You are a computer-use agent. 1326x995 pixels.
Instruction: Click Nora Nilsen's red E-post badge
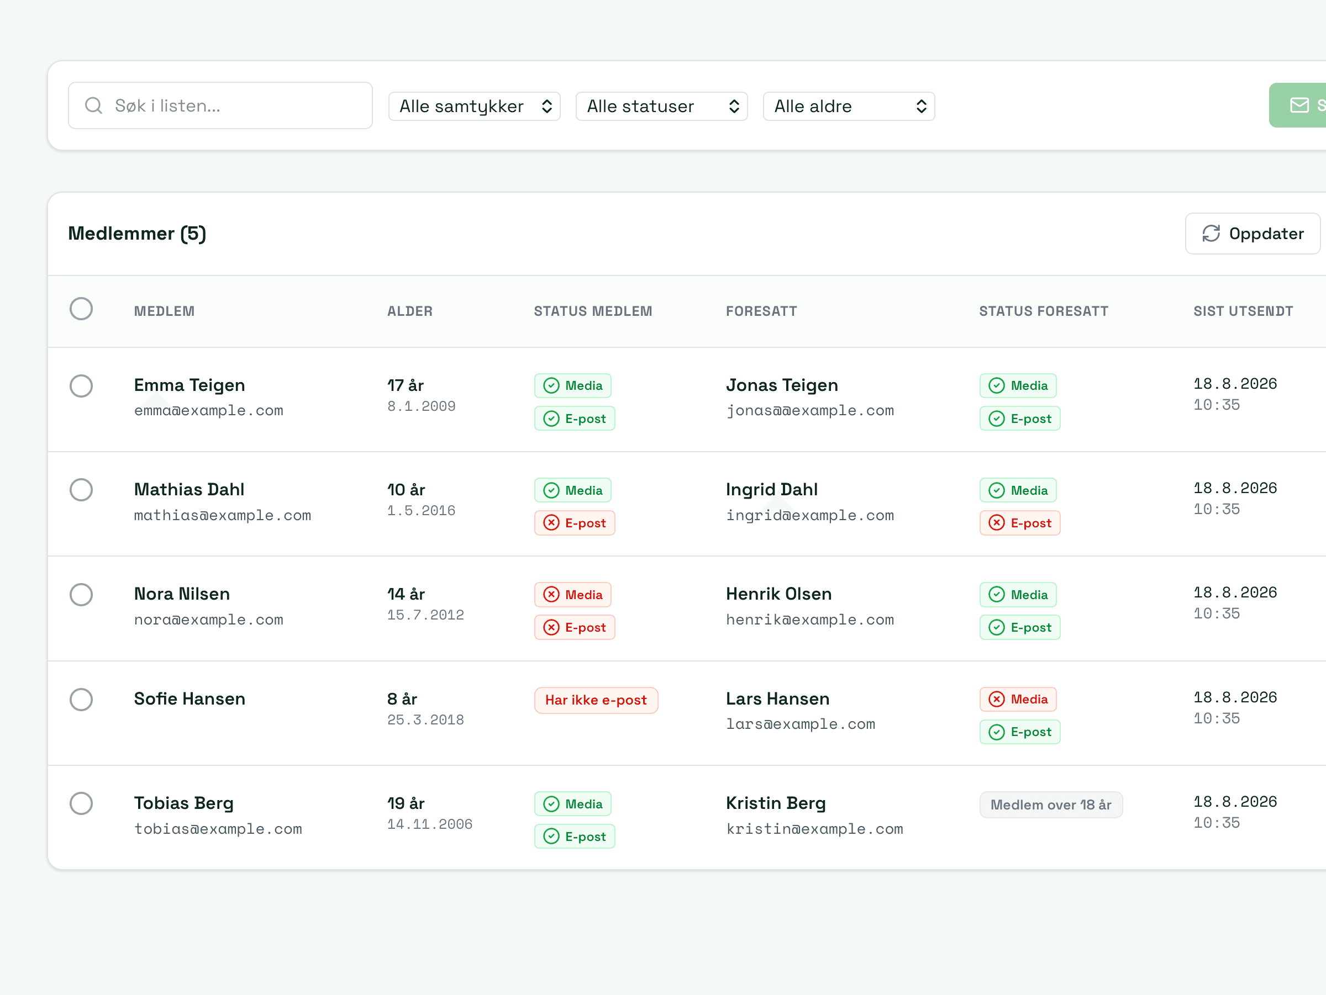point(574,627)
